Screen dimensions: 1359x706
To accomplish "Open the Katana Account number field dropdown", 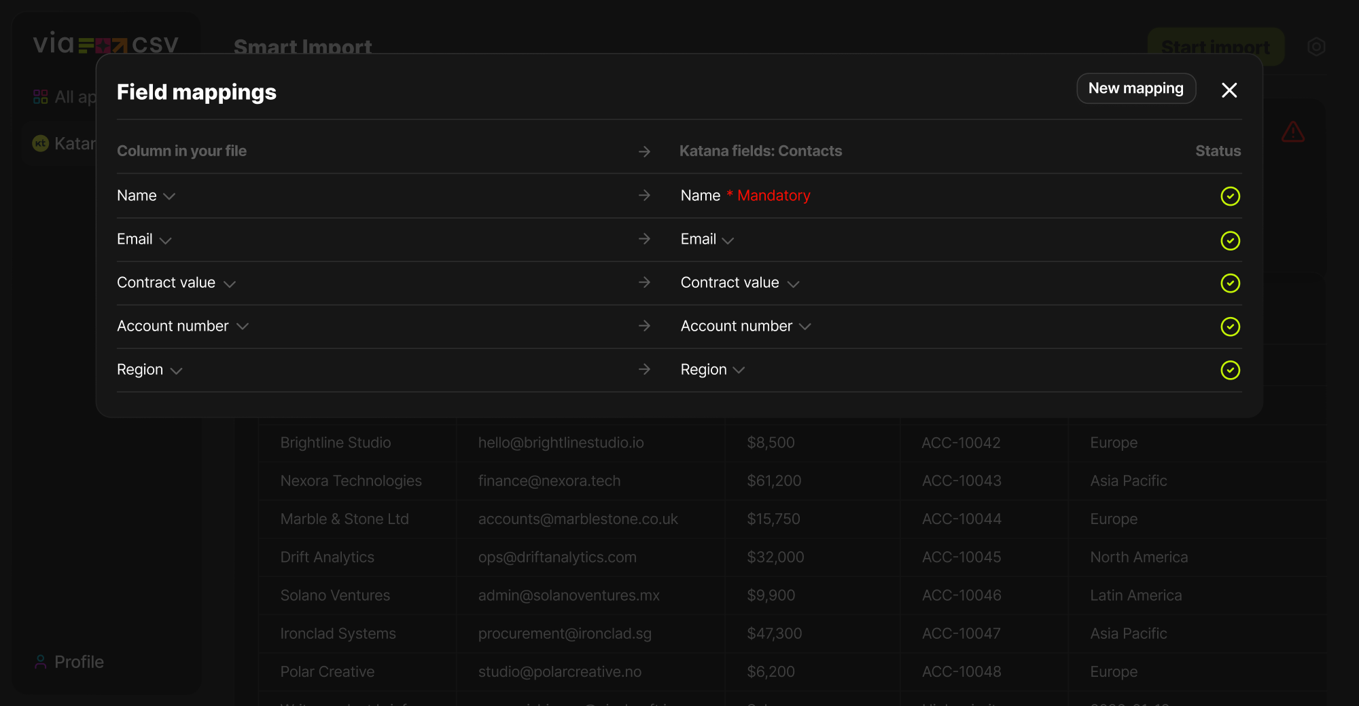I will 746,326.
